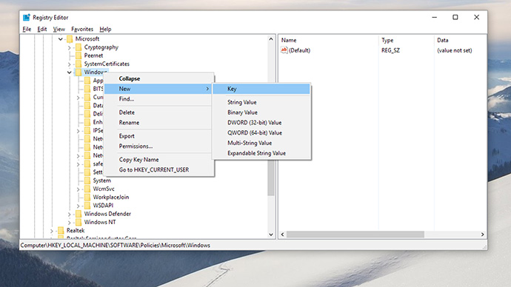Viewport: 511px width, 287px height.
Task: Select the Windows Defender key
Action: tap(107, 214)
